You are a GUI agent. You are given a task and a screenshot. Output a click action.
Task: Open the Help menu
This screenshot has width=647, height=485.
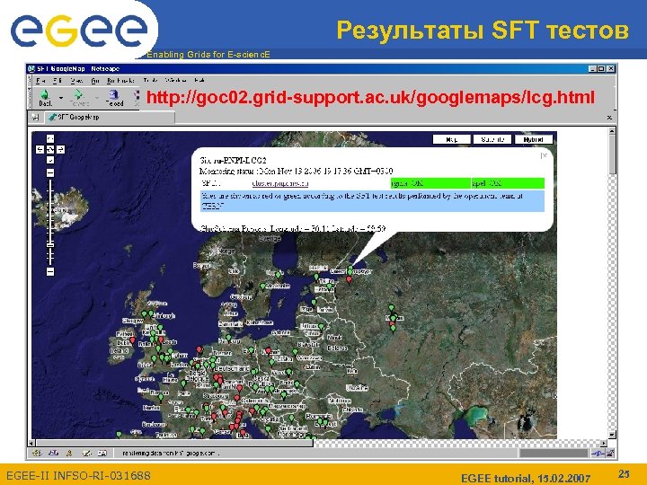coord(199,81)
